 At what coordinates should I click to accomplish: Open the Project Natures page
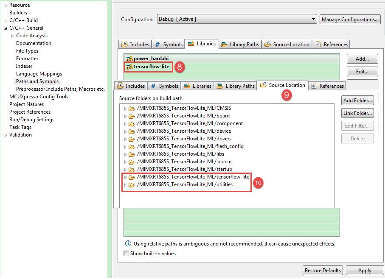pyautogui.click(x=26, y=104)
